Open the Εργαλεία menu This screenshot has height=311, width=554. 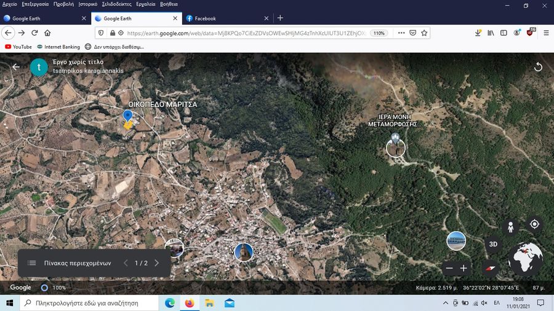click(x=145, y=4)
